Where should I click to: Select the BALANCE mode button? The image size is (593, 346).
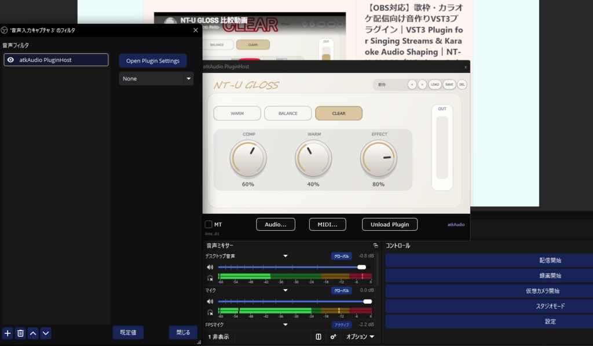tap(288, 113)
